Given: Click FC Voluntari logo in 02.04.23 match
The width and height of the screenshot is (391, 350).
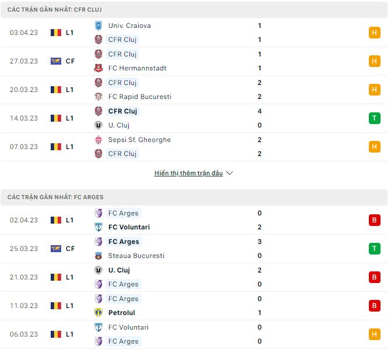Looking at the screenshot, I should [x=98, y=227].
